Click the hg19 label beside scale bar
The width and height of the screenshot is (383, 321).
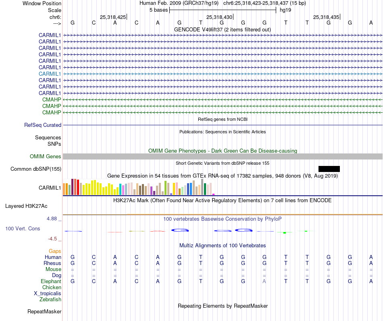285,10
